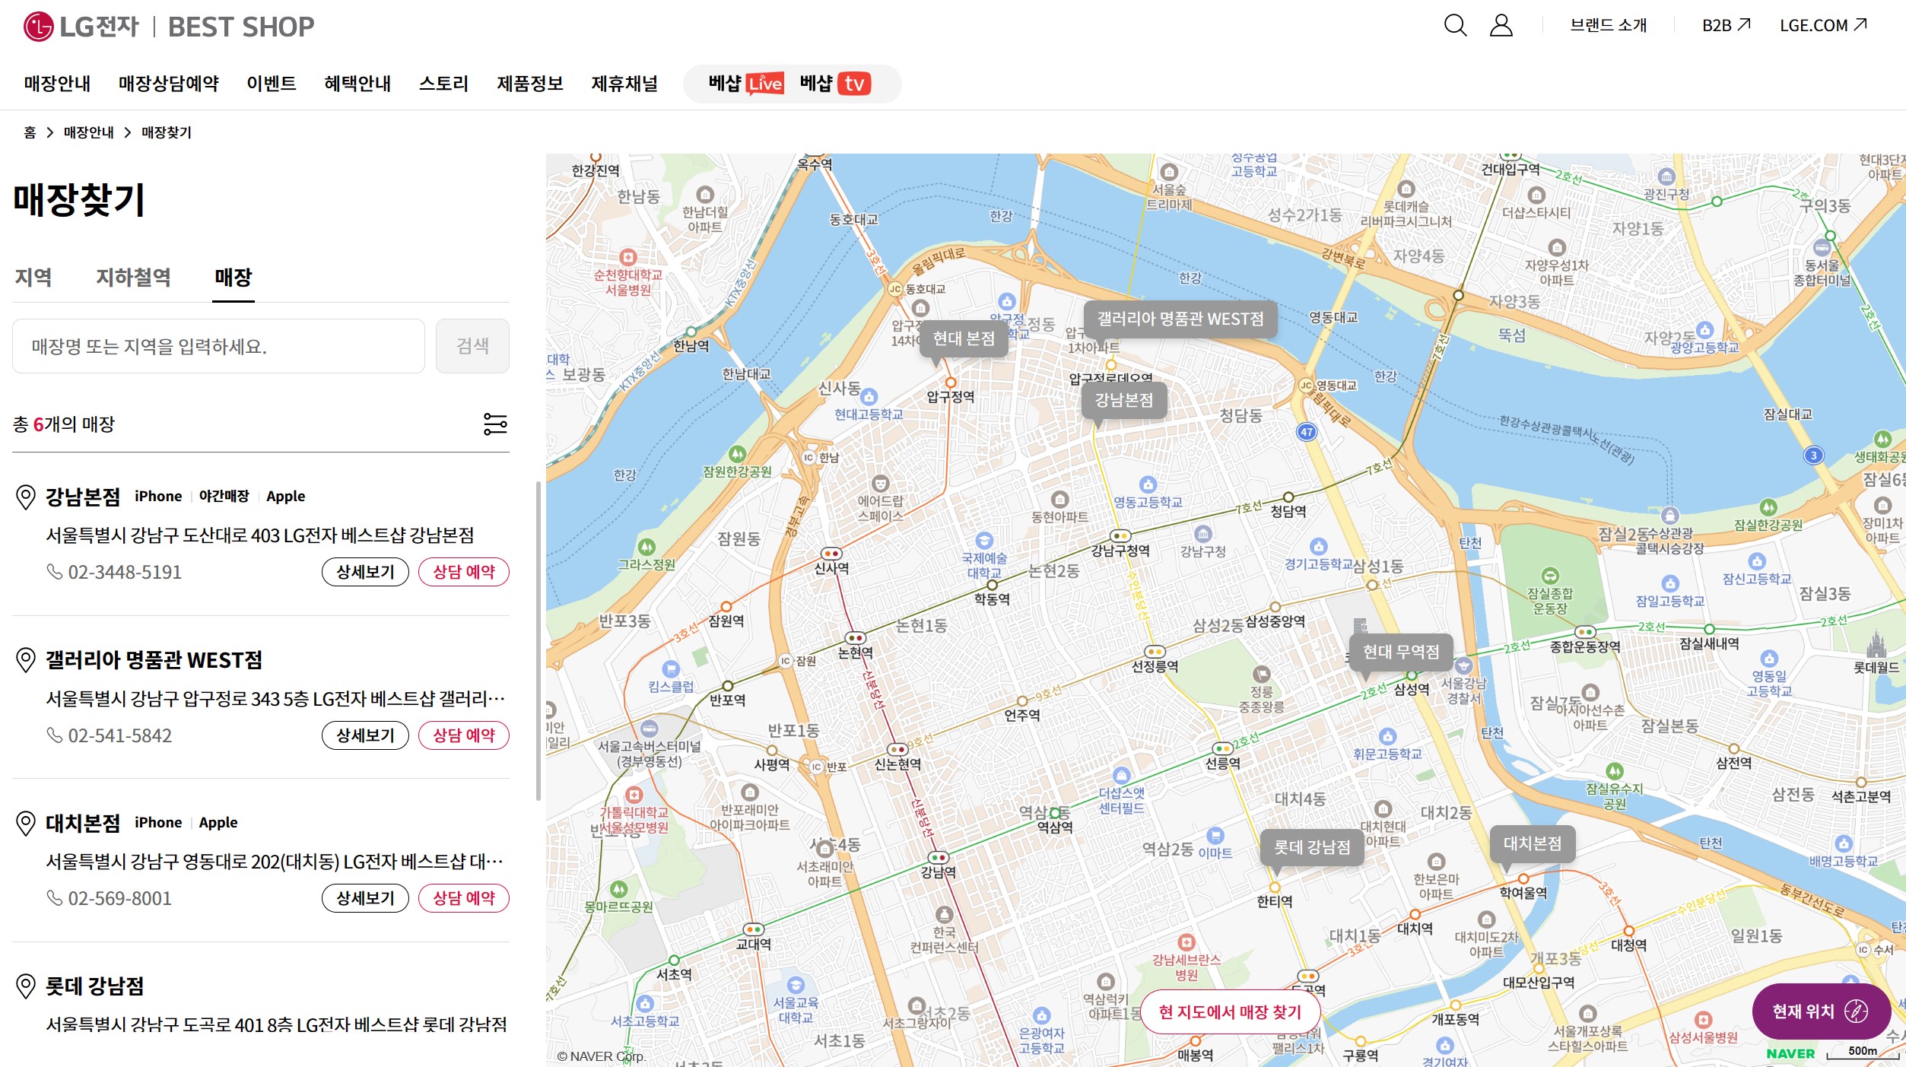Open the 브랜드 소개 link

click(x=1608, y=25)
